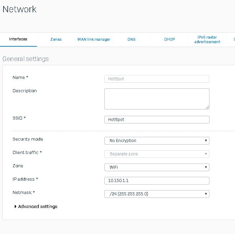
Task: Expand the Zone dropdown showing WiFi
Action: click(x=157, y=167)
